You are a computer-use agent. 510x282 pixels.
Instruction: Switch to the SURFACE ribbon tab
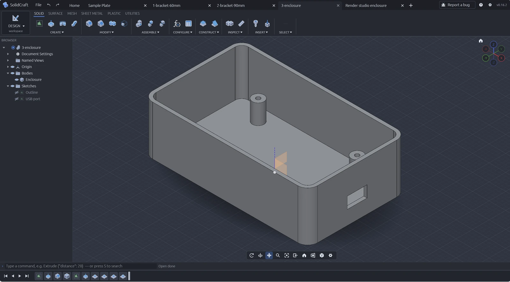pyautogui.click(x=55, y=13)
